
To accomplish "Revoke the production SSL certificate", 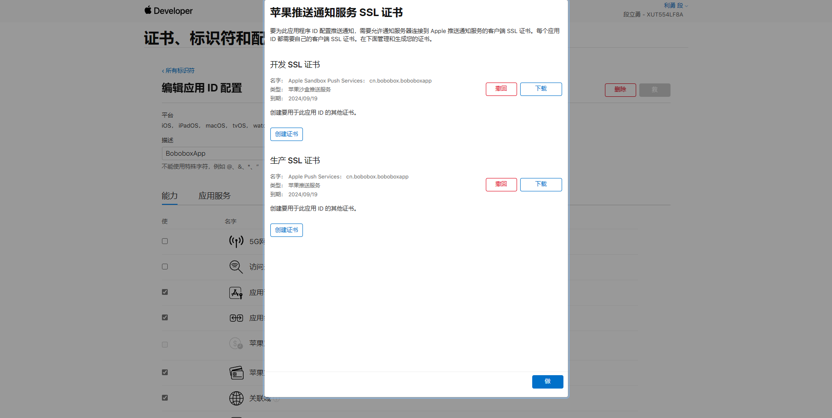I will tap(501, 185).
